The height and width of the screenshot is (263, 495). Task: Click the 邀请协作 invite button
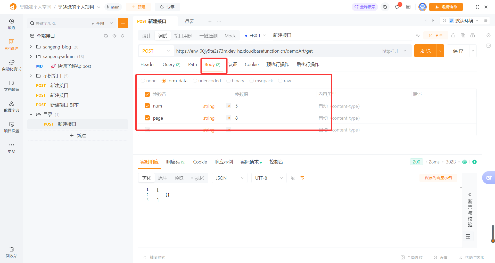(x=446, y=7)
